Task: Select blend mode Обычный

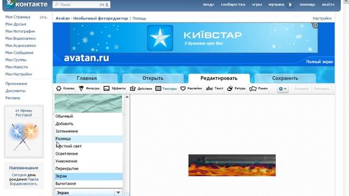Action: (x=88, y=116)
